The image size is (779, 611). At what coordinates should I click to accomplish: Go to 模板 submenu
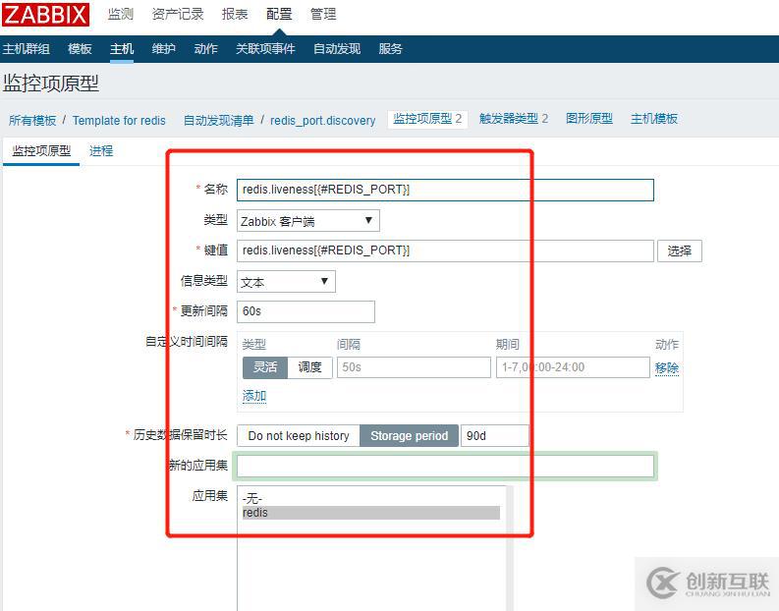pyautogui.click(x=80, y=49)
